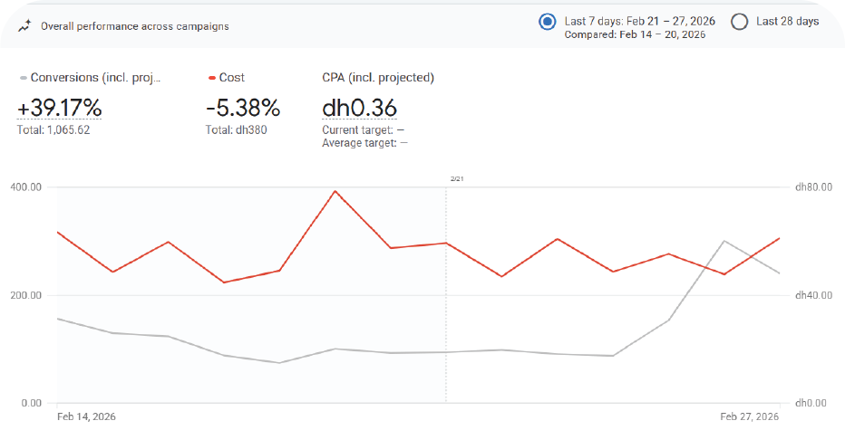
Task: Click the red Cost legend dot
Action: click(211, 79)
